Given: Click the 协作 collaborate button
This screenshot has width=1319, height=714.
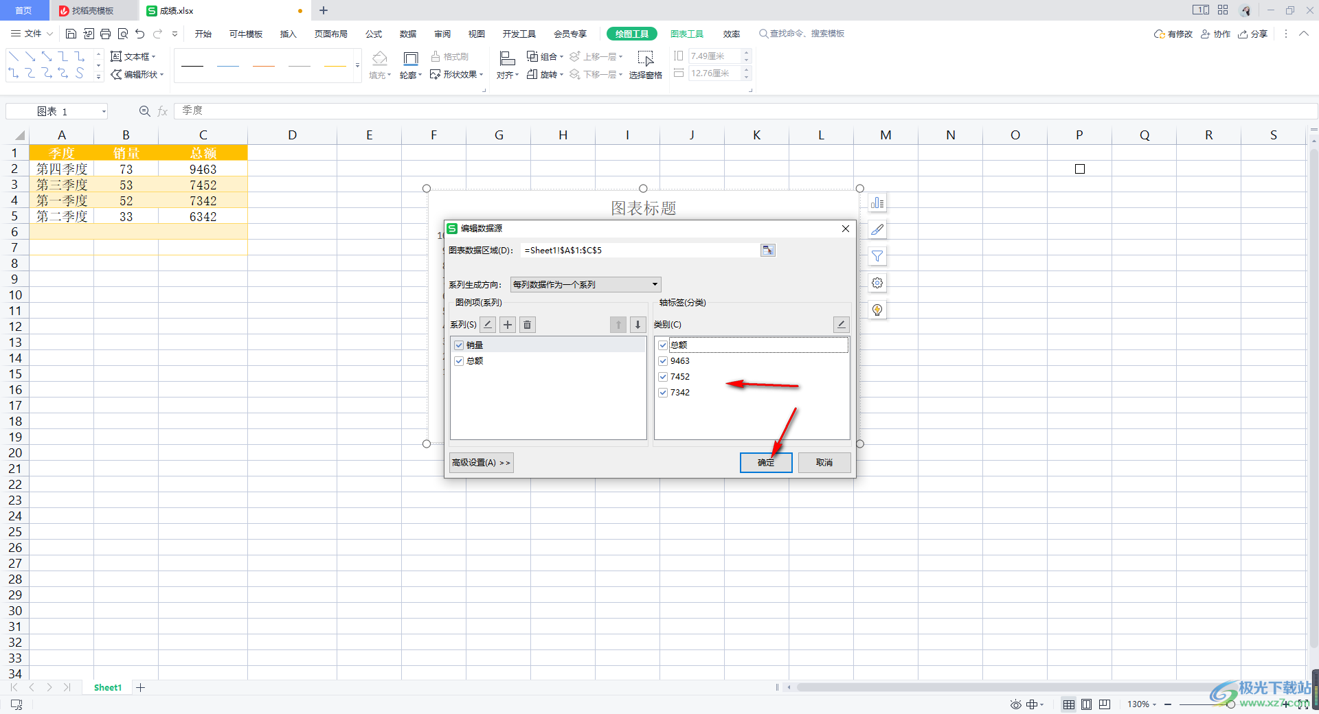Looking at the screenshot, I should point(1216,34).
